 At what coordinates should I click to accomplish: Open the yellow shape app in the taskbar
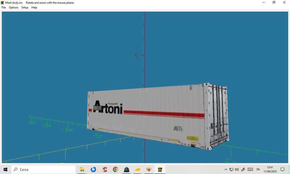pos(138,169)
